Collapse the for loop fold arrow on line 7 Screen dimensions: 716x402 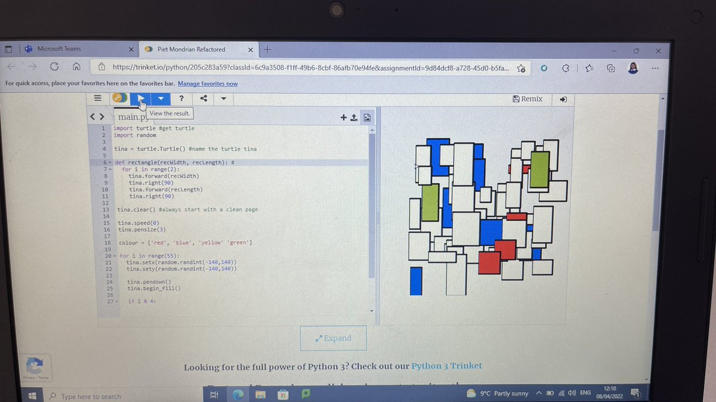[x=111, y=170]
